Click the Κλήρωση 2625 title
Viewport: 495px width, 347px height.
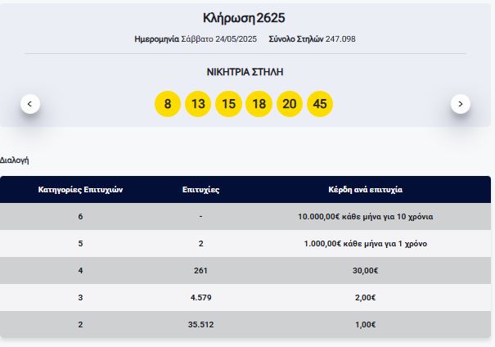coord(246,18)
